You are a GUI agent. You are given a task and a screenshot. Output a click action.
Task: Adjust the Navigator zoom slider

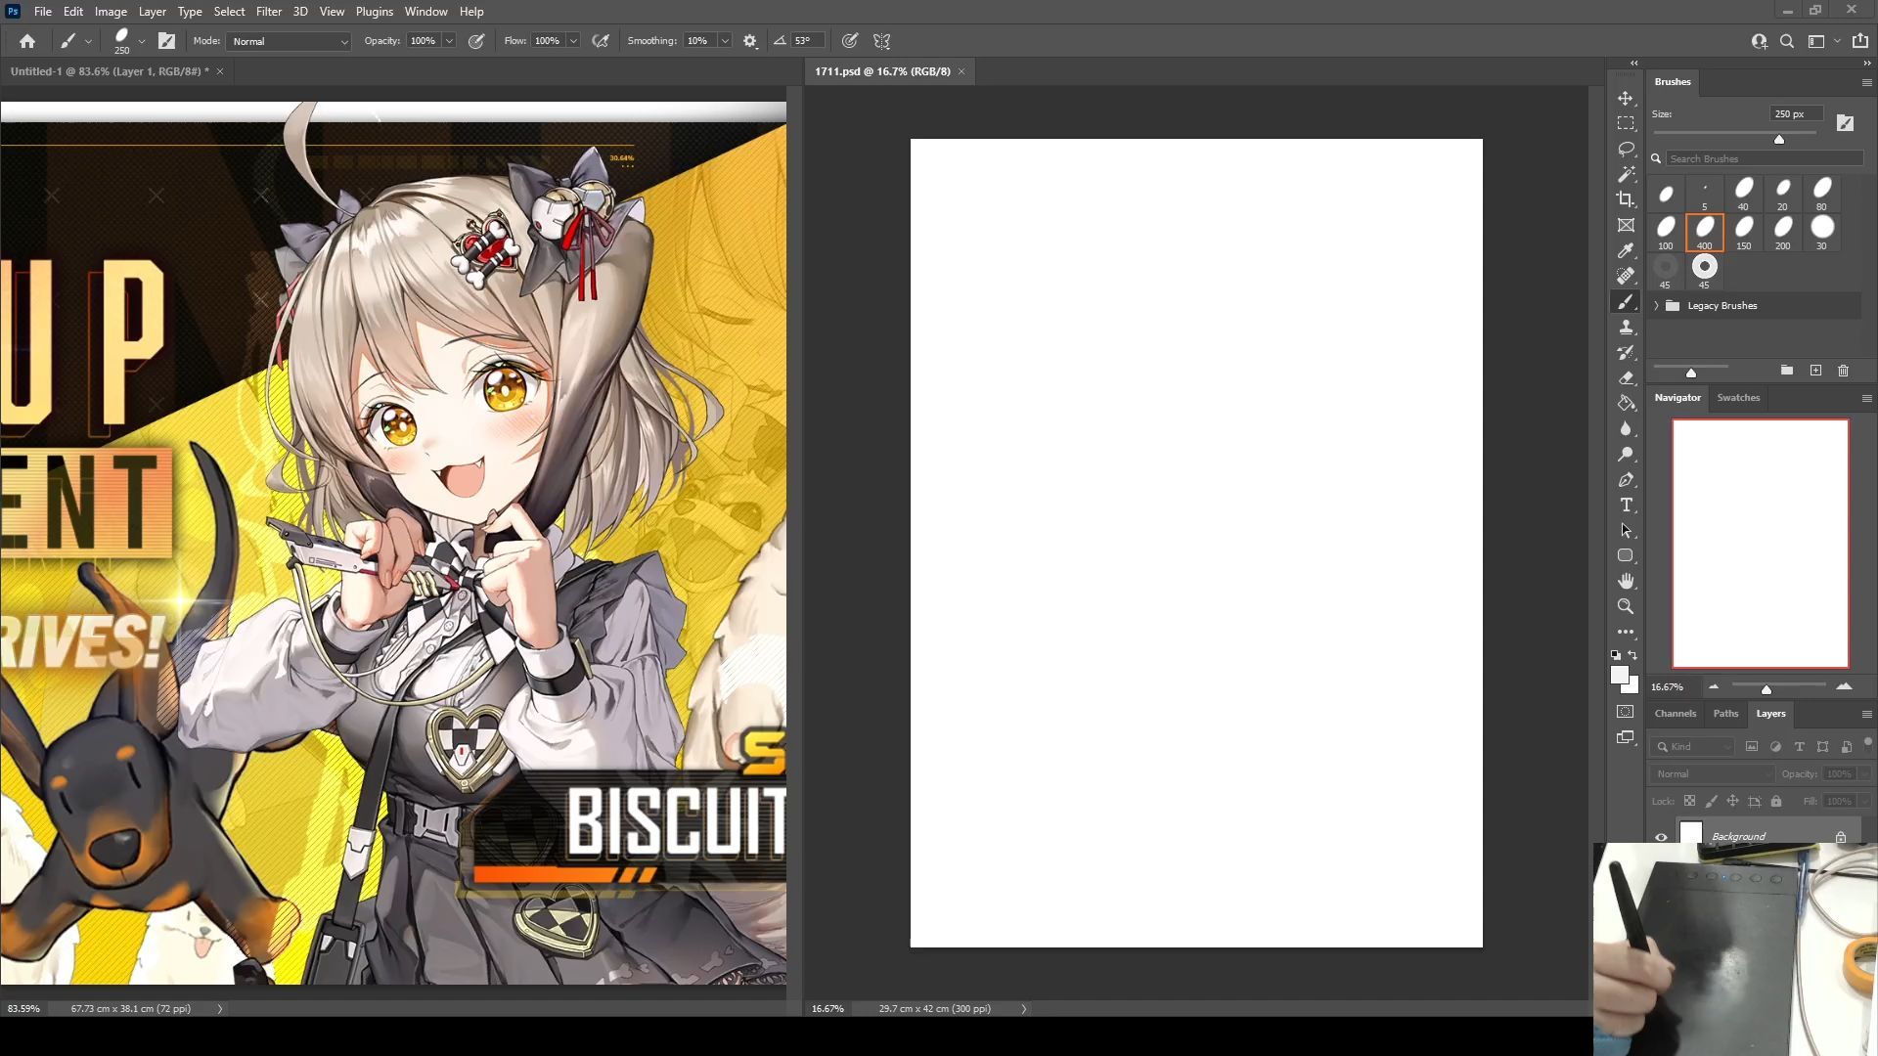tap(1766, 689)
